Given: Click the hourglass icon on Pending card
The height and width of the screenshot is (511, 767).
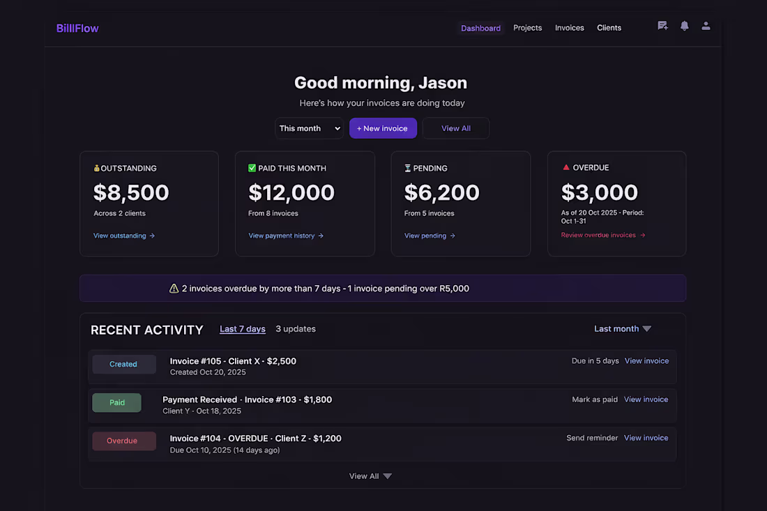Looking at the screenshot, I should pyautogui.click(x=408, y=168).
